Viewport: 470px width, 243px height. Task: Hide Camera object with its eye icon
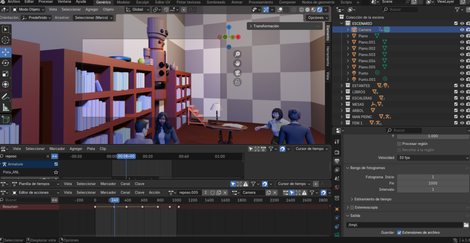pyautogui.click(x=462, y=30)
